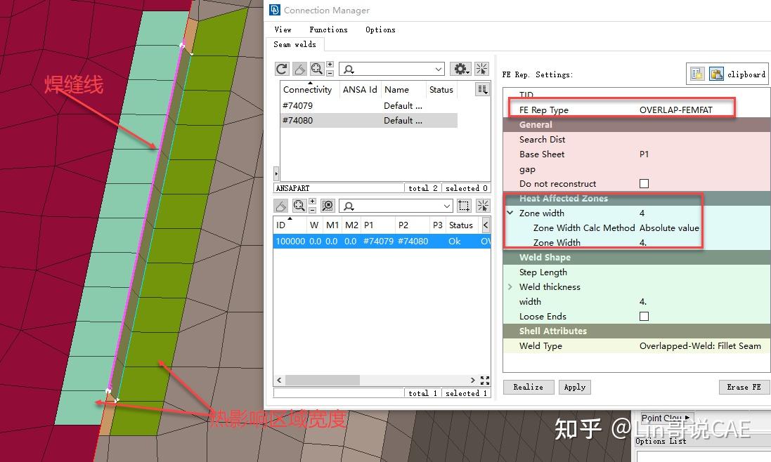Click zoom-to-fit icon in connections toolbar

point(299,206)
